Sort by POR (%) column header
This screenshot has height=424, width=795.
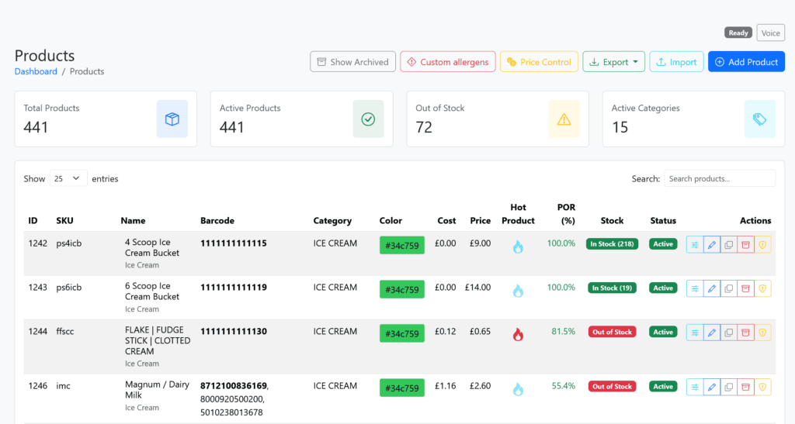coord(566,214)
